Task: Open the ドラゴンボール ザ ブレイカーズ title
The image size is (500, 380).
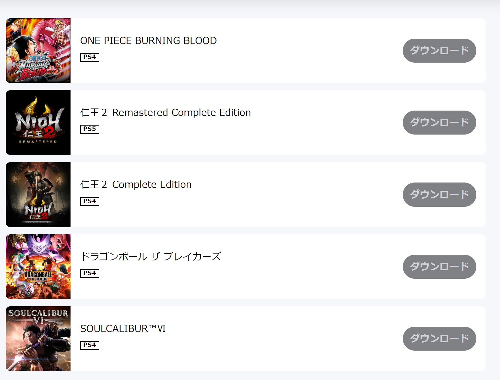Action: point(151,257)
